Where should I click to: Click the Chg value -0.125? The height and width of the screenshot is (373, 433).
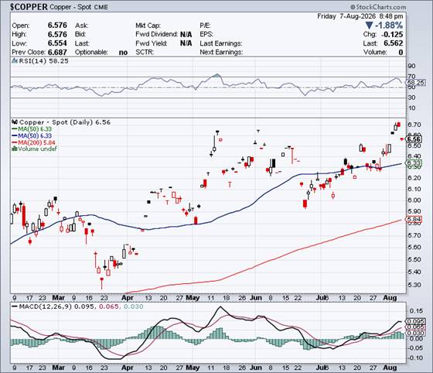pos(392,34)
